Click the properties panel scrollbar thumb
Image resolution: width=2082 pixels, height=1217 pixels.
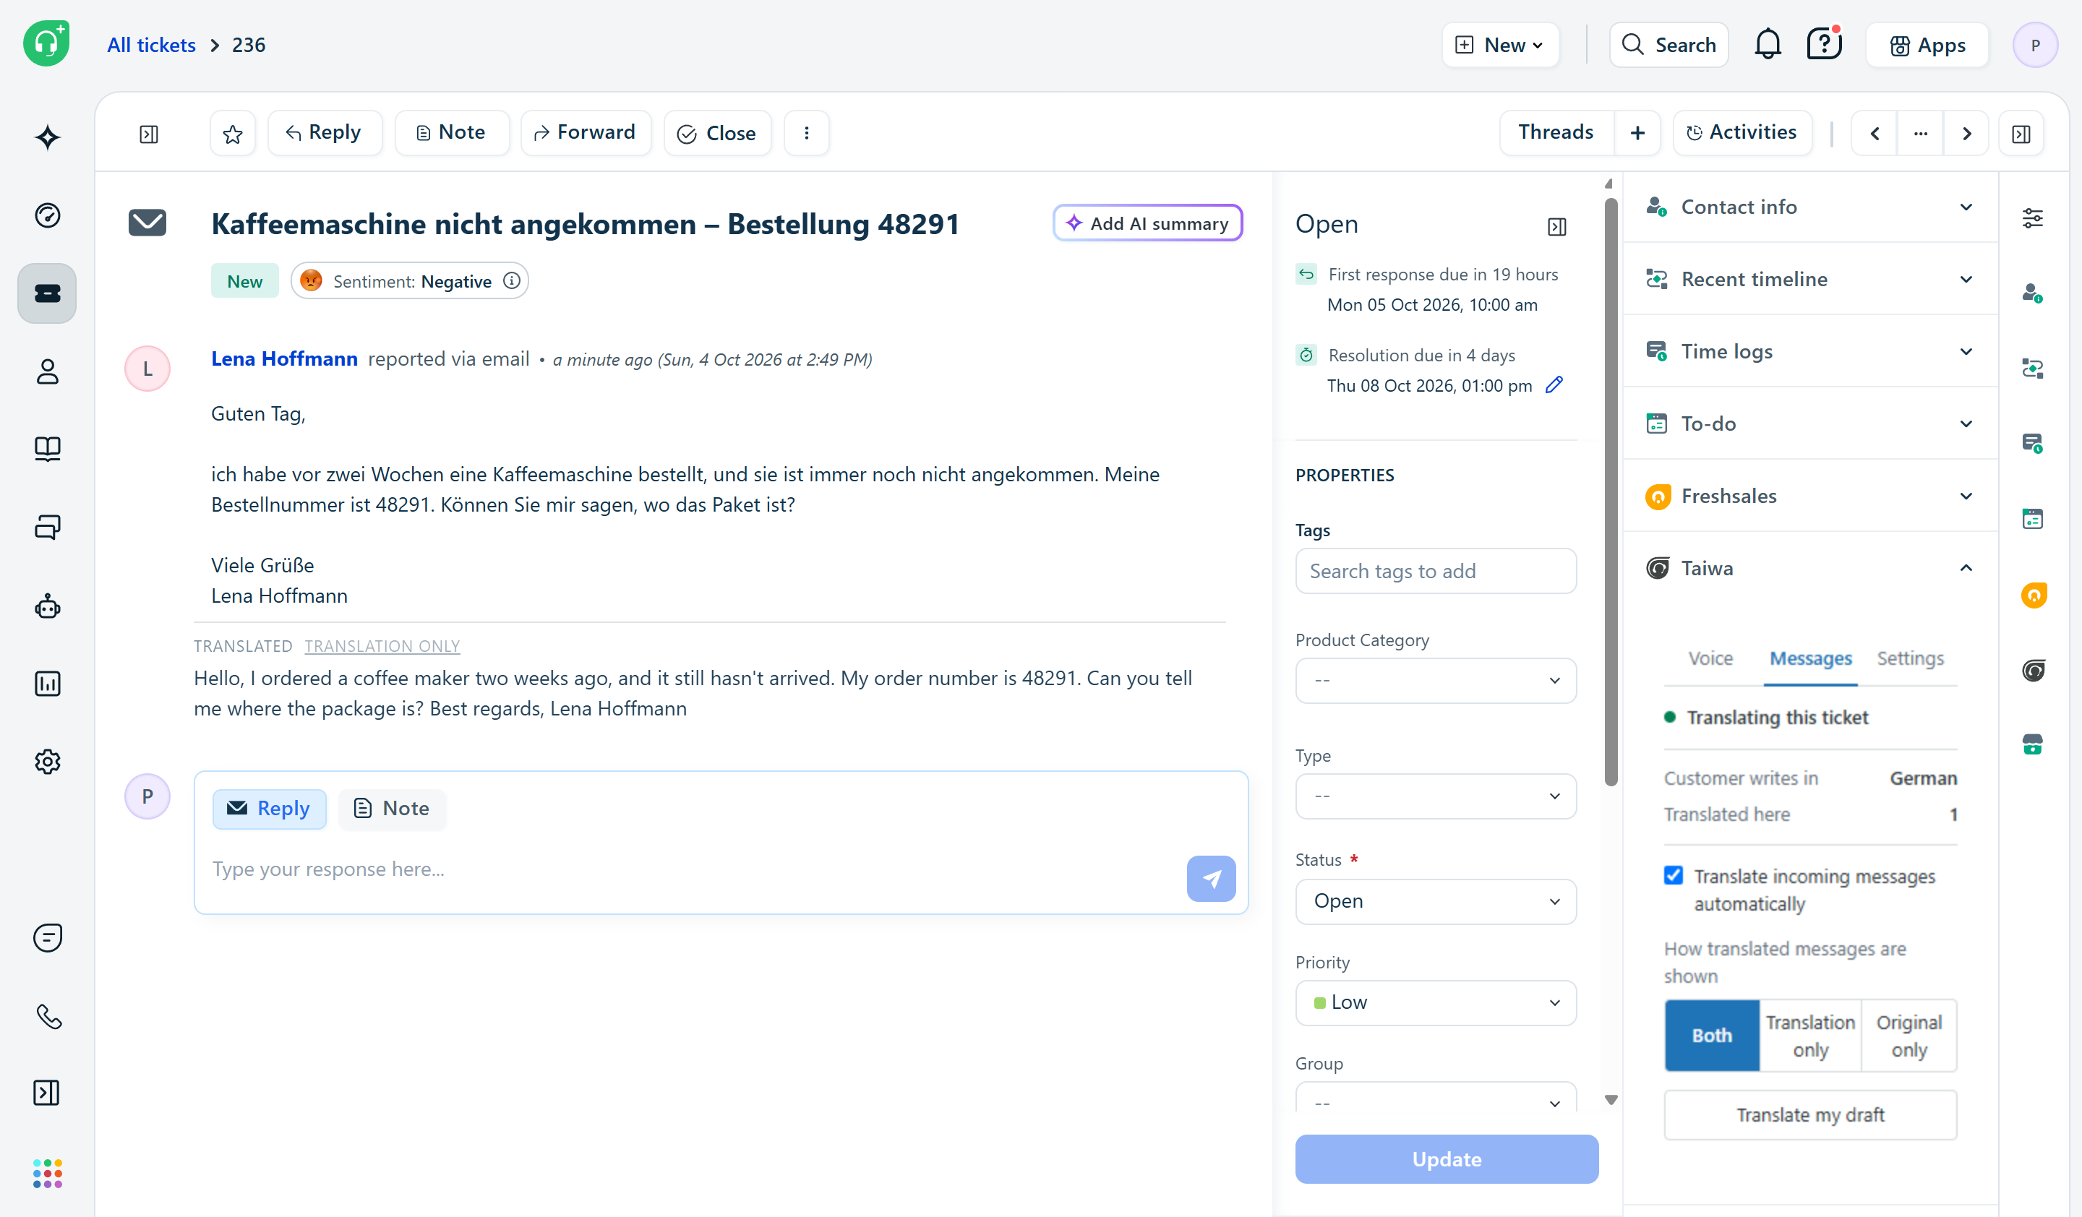(1610, 491)
